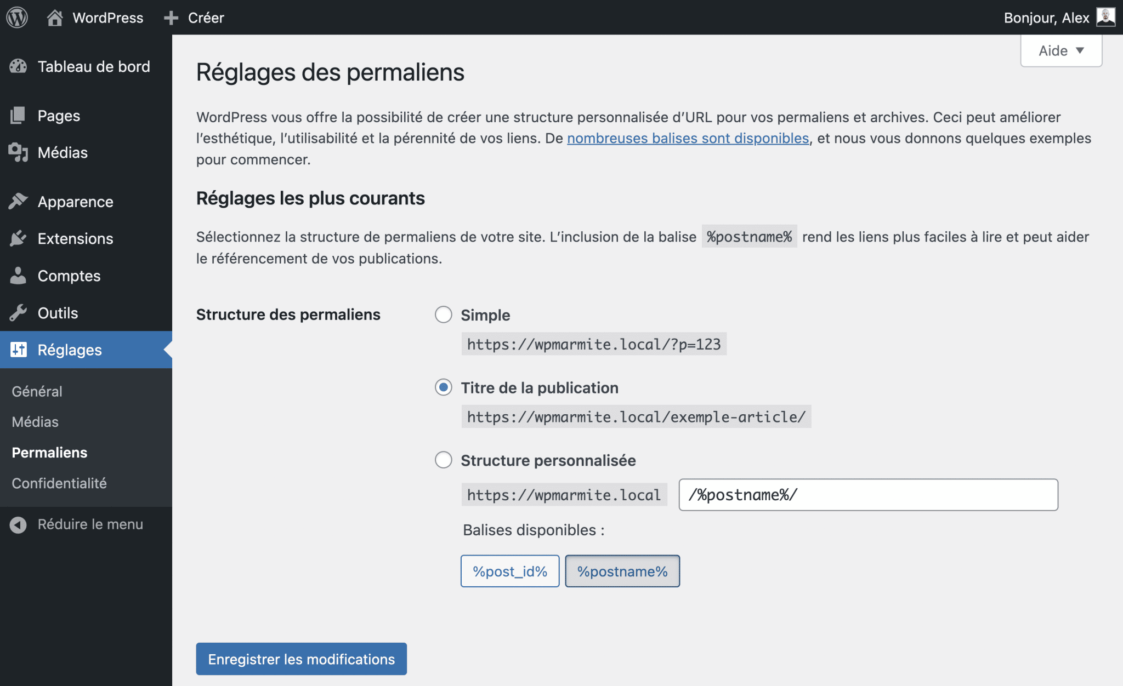1123x686 pixels.
Task: Click the Apparence paintbrush icon
Action: coord(18,202)
